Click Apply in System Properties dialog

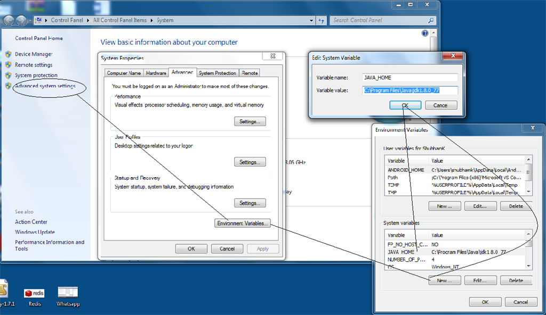(262, 248)
